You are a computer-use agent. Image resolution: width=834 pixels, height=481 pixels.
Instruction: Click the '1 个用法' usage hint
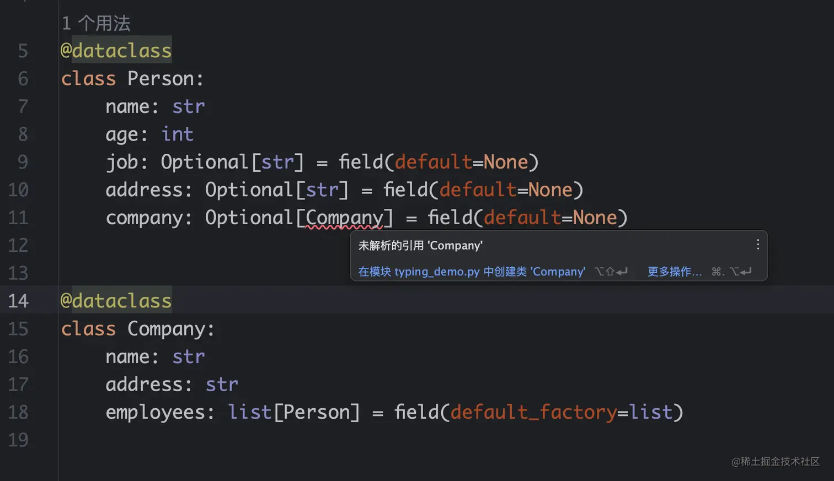[96, 24]
